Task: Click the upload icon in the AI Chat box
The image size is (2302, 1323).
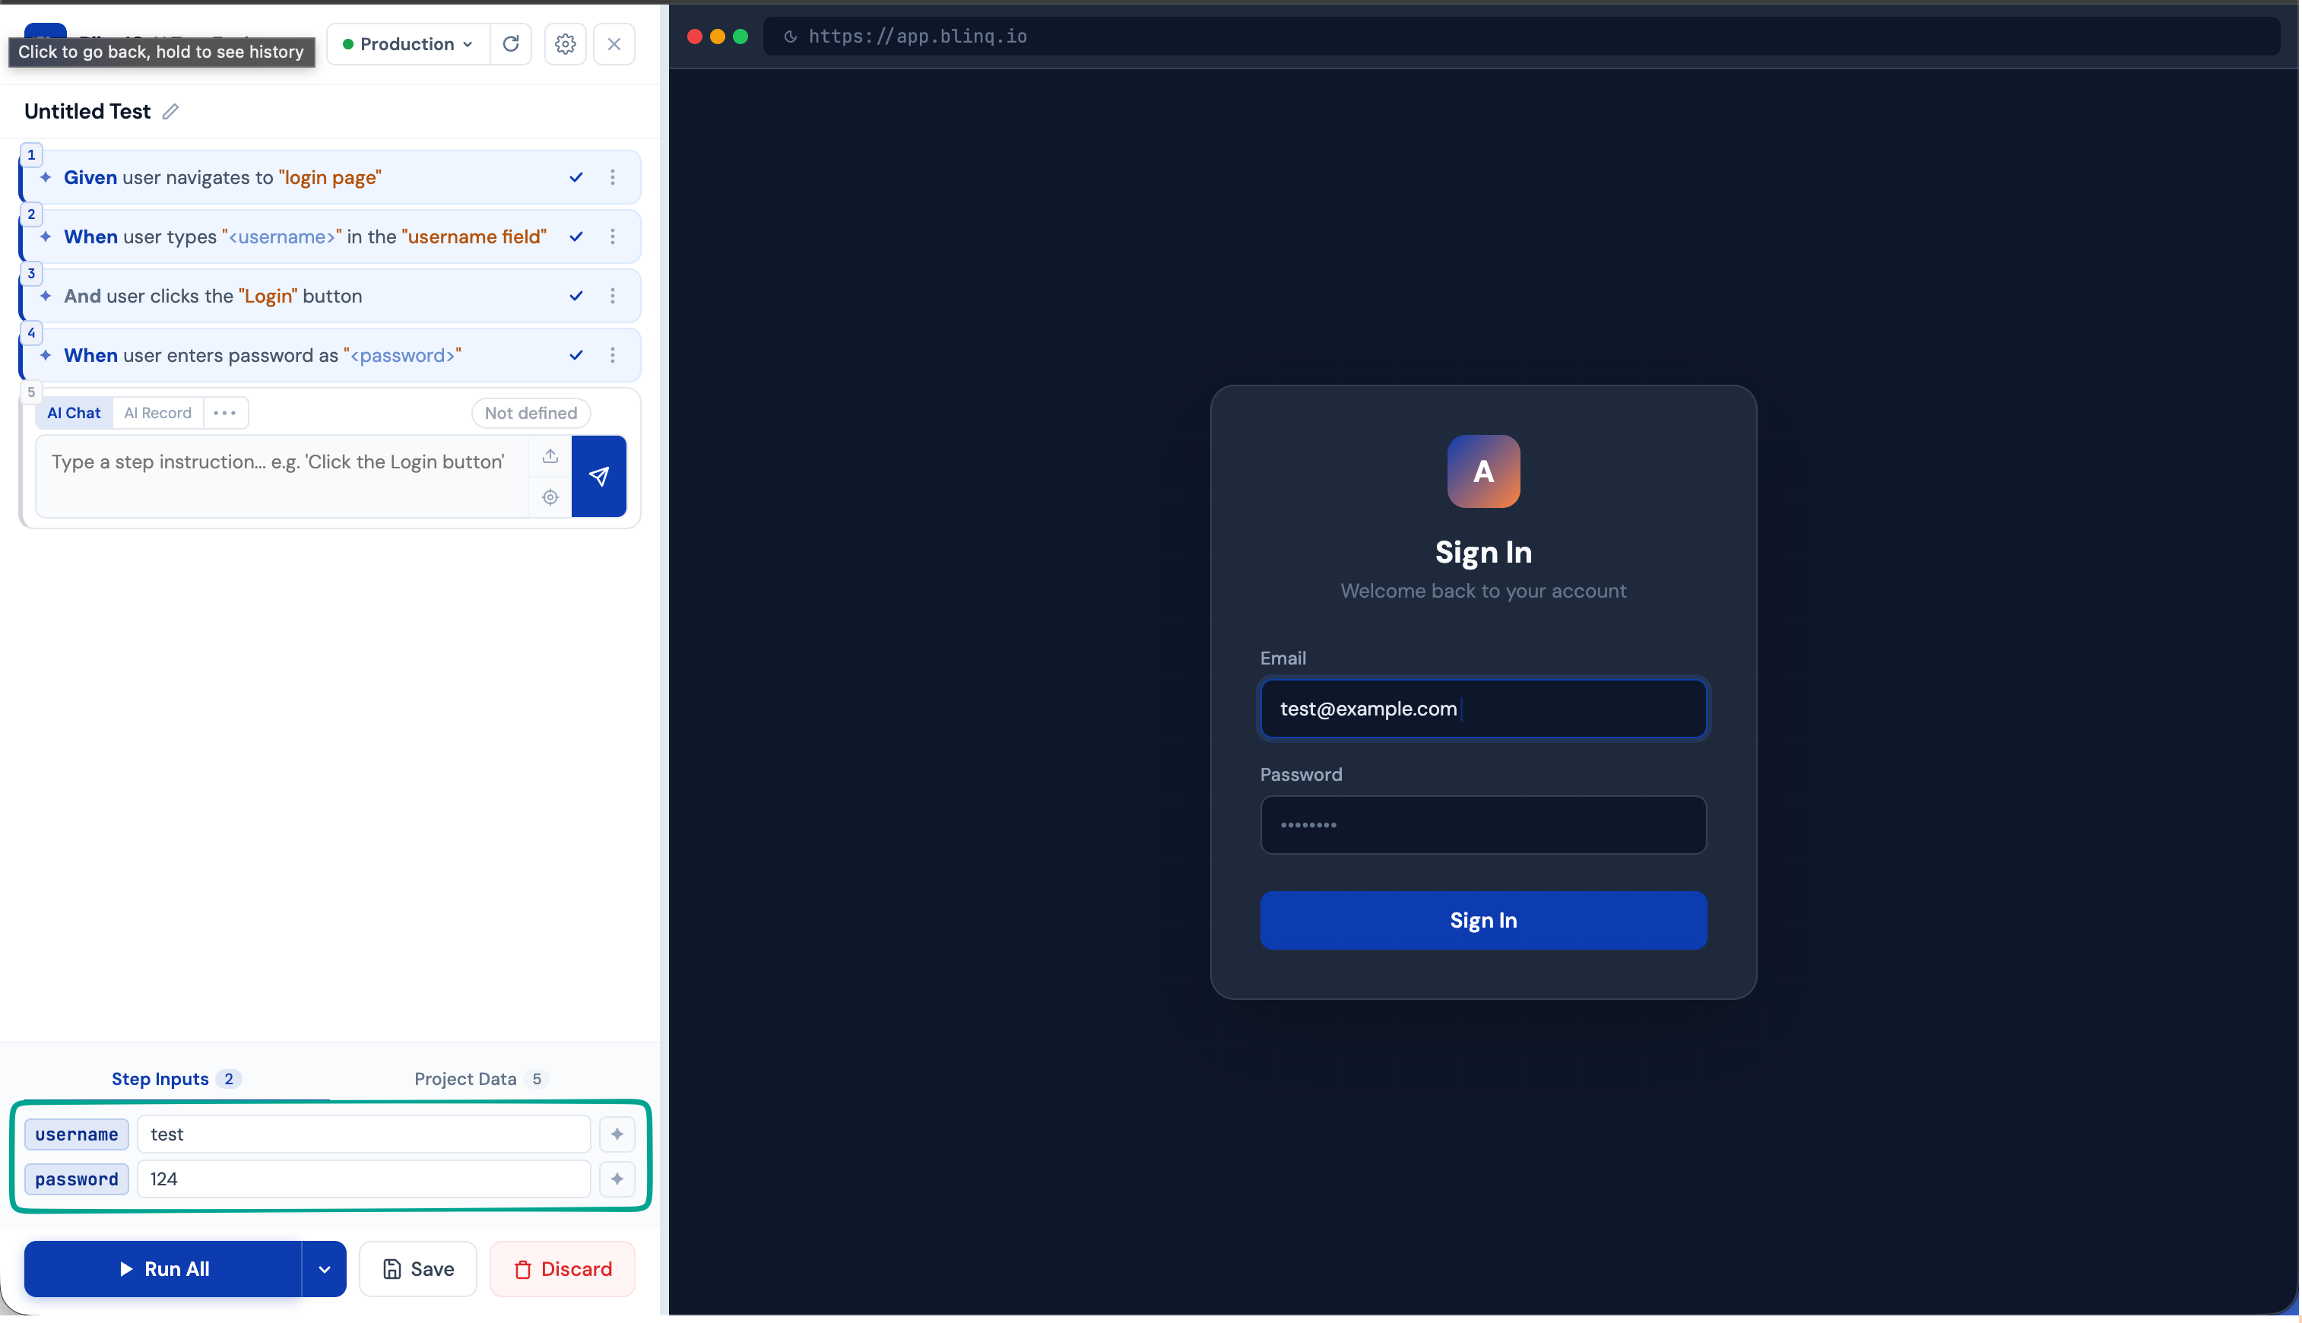Action: coord(549,455)
